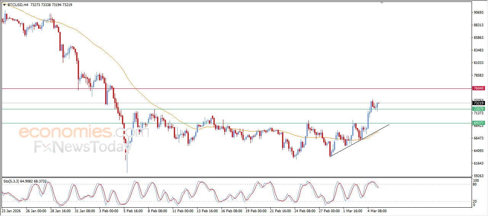The image size is (488, 216).
Task: Click the stochastic 80 level scale label
Action: (x=475, y=184)
